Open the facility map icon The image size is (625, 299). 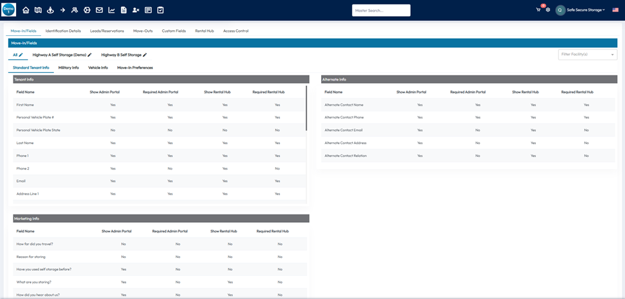[x=38, y=10]
